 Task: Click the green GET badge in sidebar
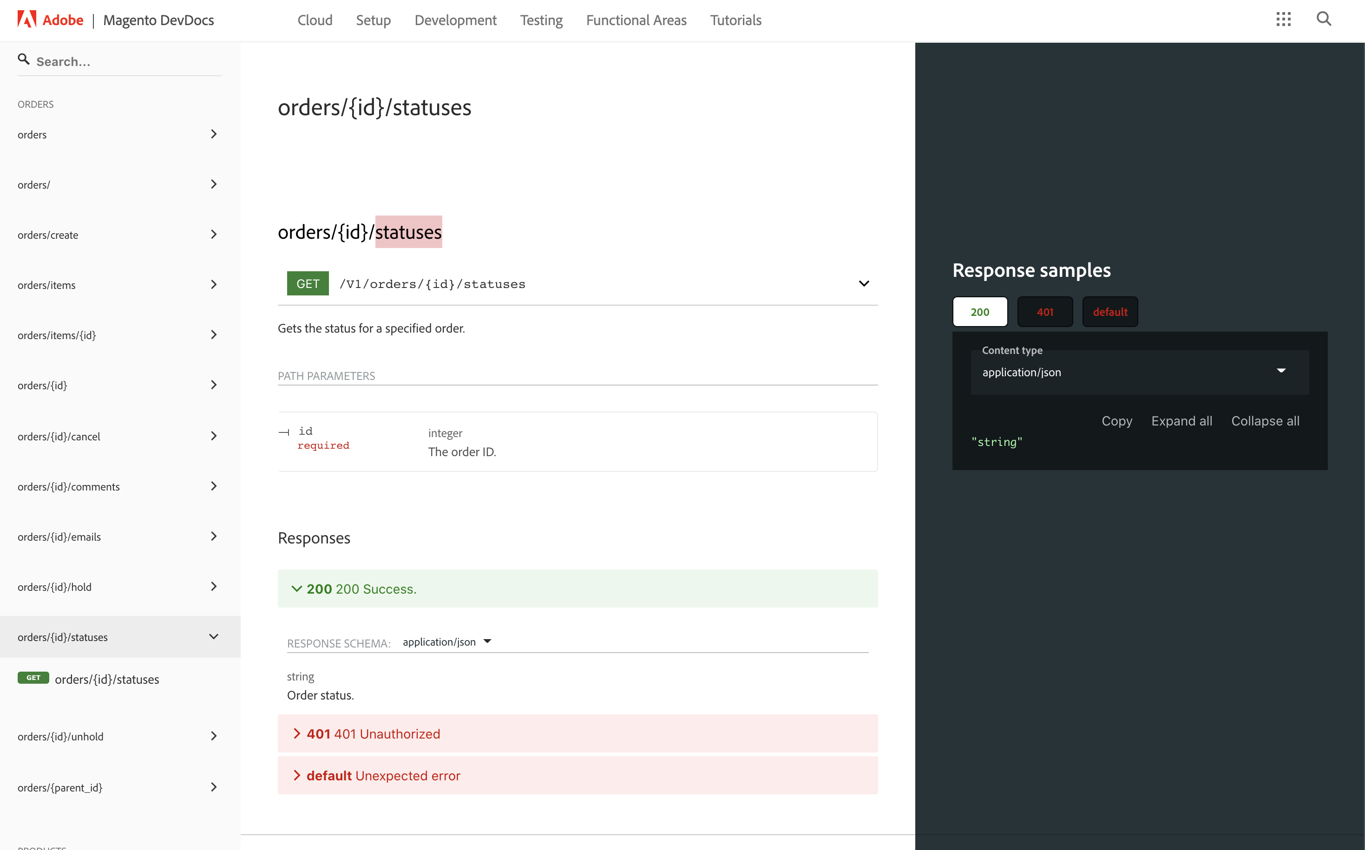pyautogui.click(x=33, y=678)
